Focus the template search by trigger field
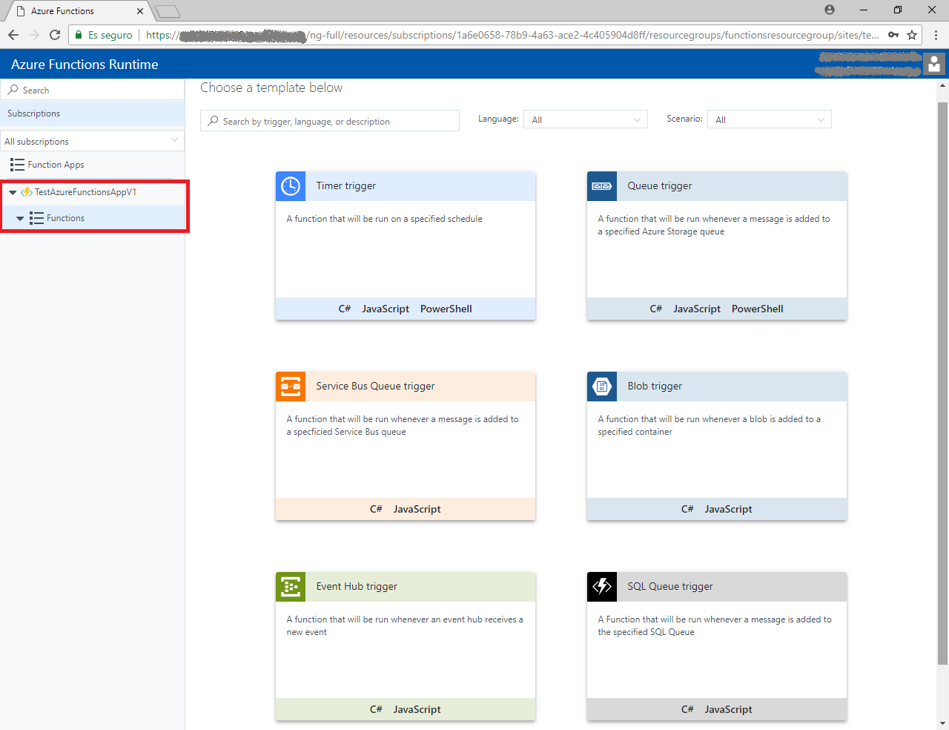Viewport: 949px width, 730px height. click(330, 121)
